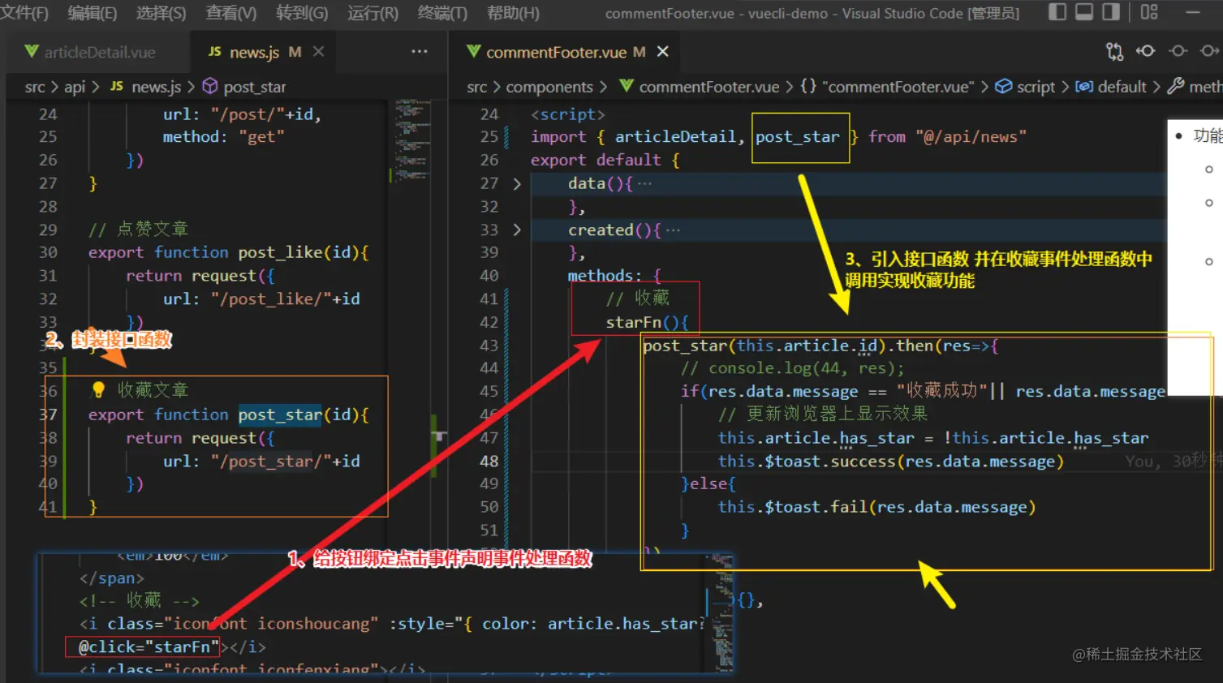Select the commentFooter.vue tab
Image resolution: width=1223 pixels, height=683 pixels.
click(556, 52)
